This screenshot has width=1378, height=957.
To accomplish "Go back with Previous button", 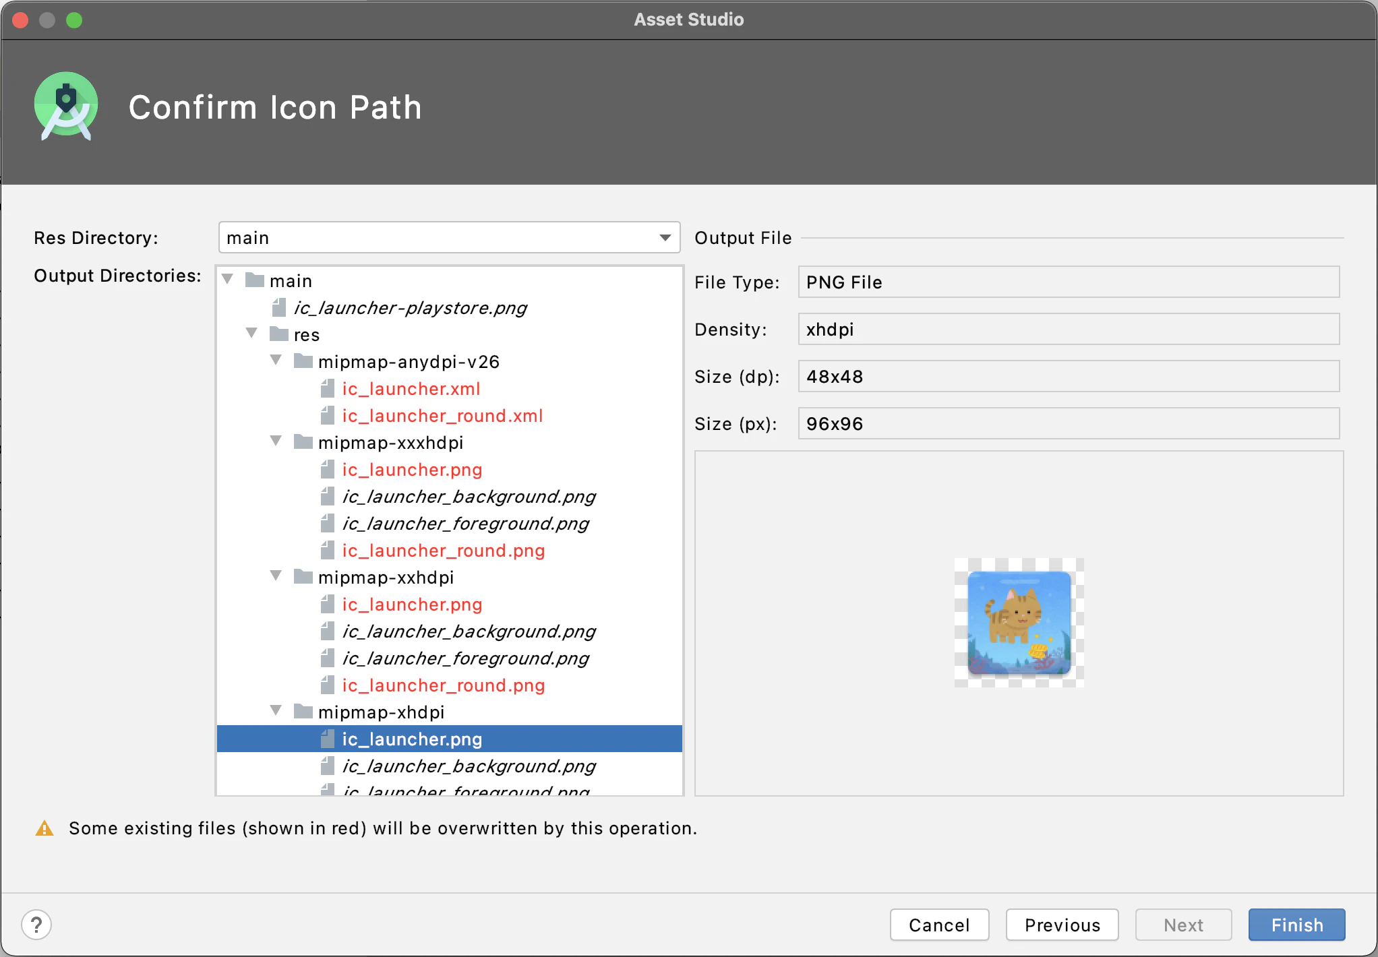I will point(1062,925).
